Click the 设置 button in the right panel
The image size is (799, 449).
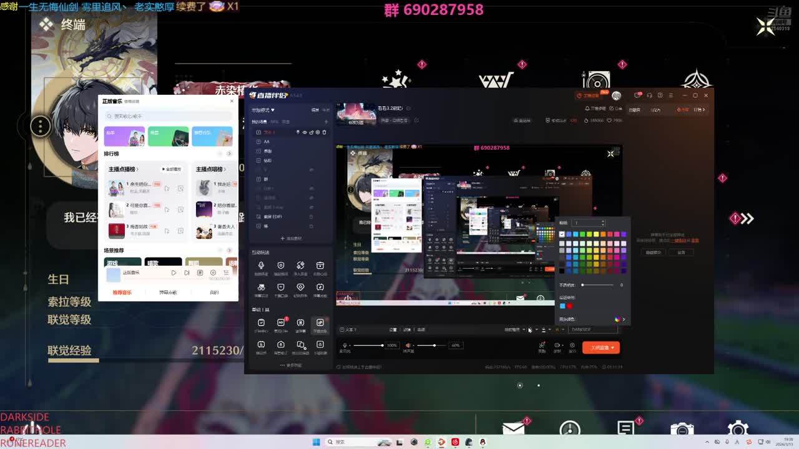coord(681,253)
